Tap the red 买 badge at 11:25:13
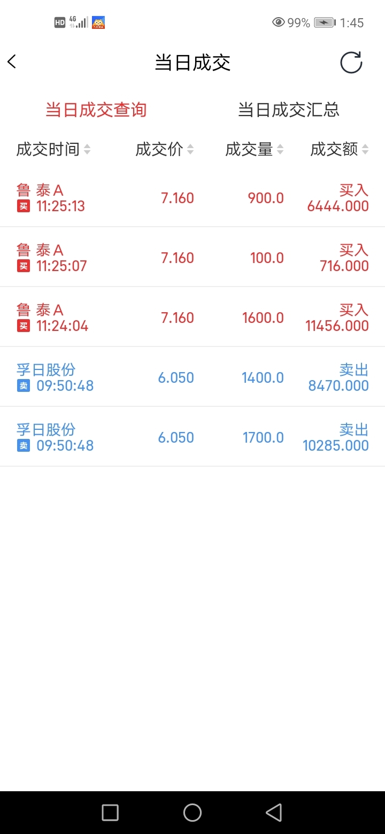Screen dimensions: 385x834 click(x=24, y=206)
